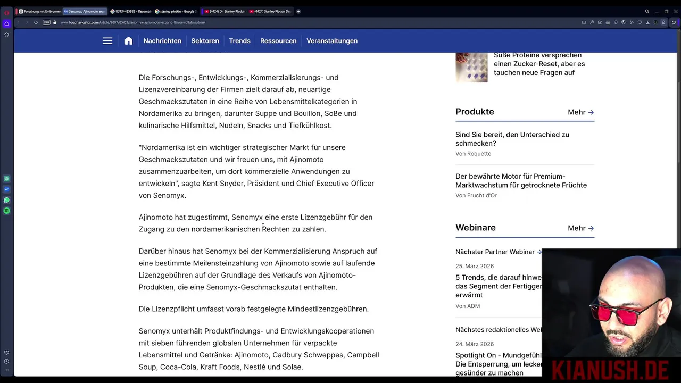Open page zoom search icon in toolbar
This screenshot has height=383, width=681.
tap(592, 22)
